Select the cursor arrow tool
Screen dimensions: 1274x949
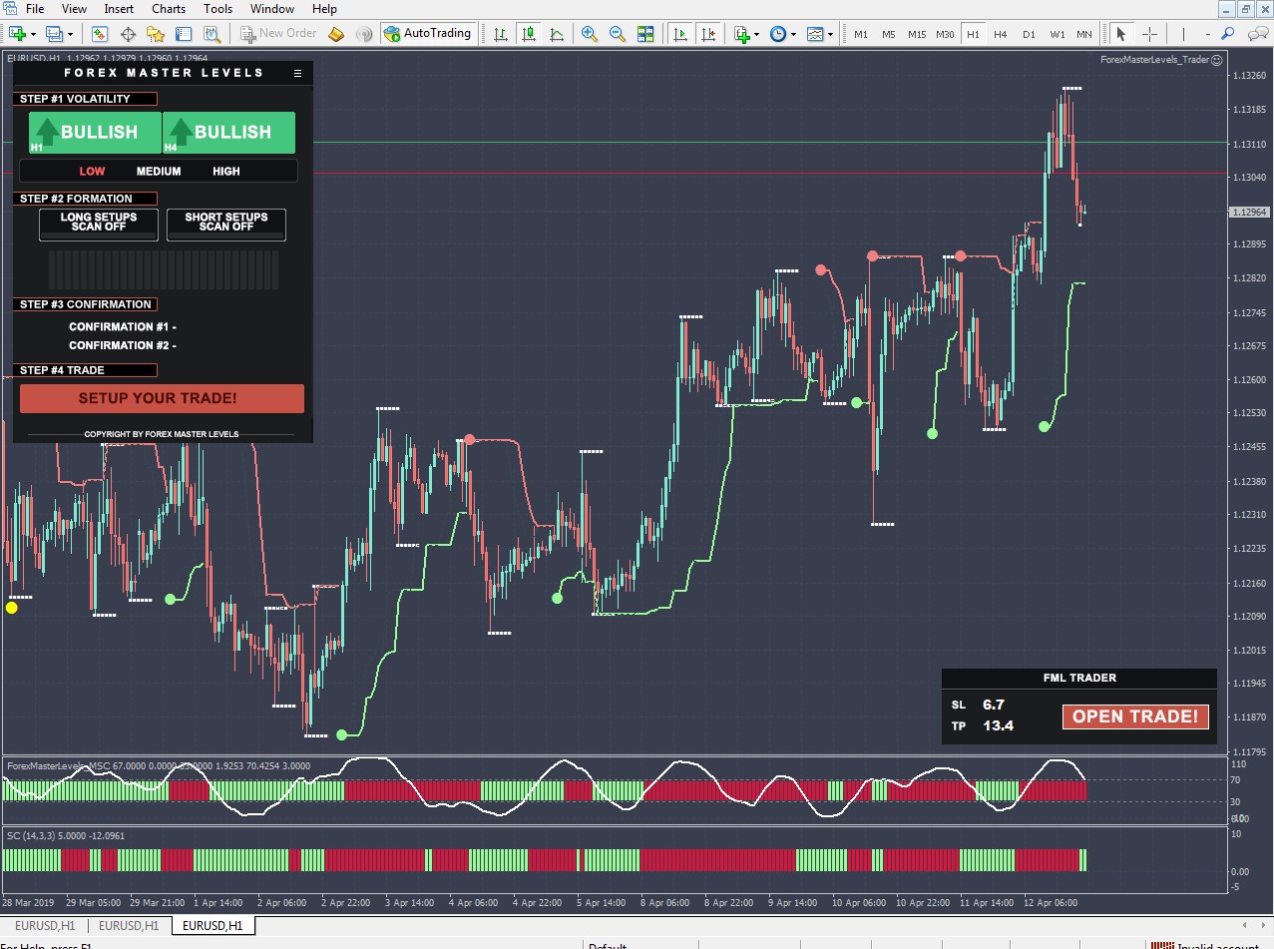point(1120,33)
